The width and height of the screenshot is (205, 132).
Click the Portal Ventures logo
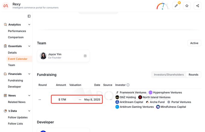[x=169, y=102]
